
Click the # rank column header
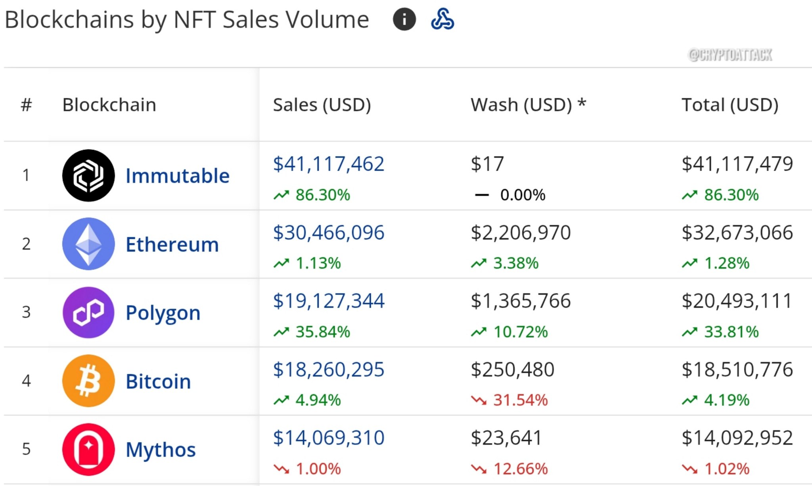[x=26, y=105]
